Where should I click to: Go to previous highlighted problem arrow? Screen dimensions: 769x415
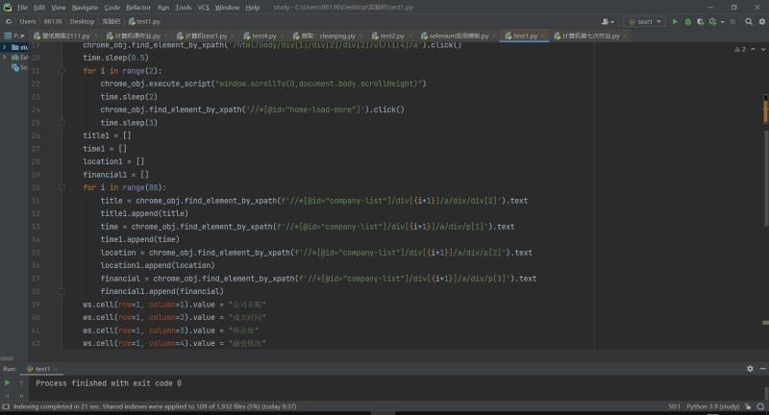(x=753, y=50)
